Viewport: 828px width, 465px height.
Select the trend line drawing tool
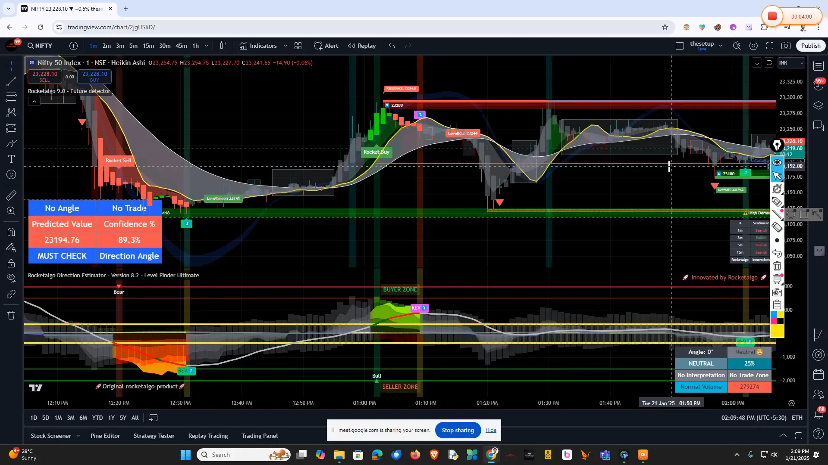12,81
